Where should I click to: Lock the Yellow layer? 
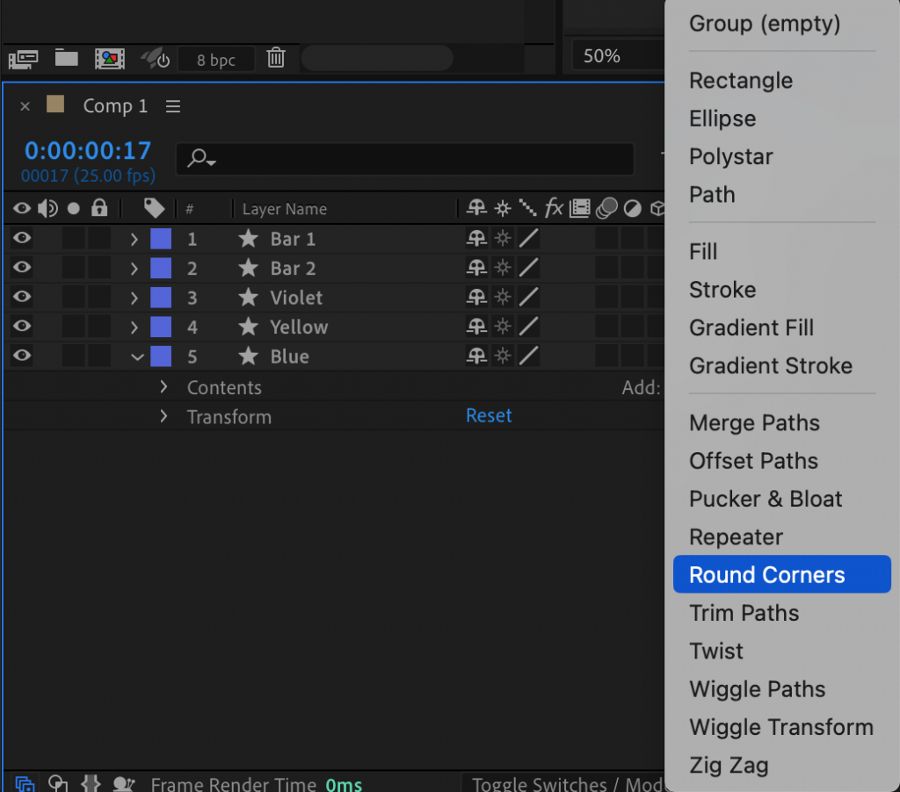[99, 327]
